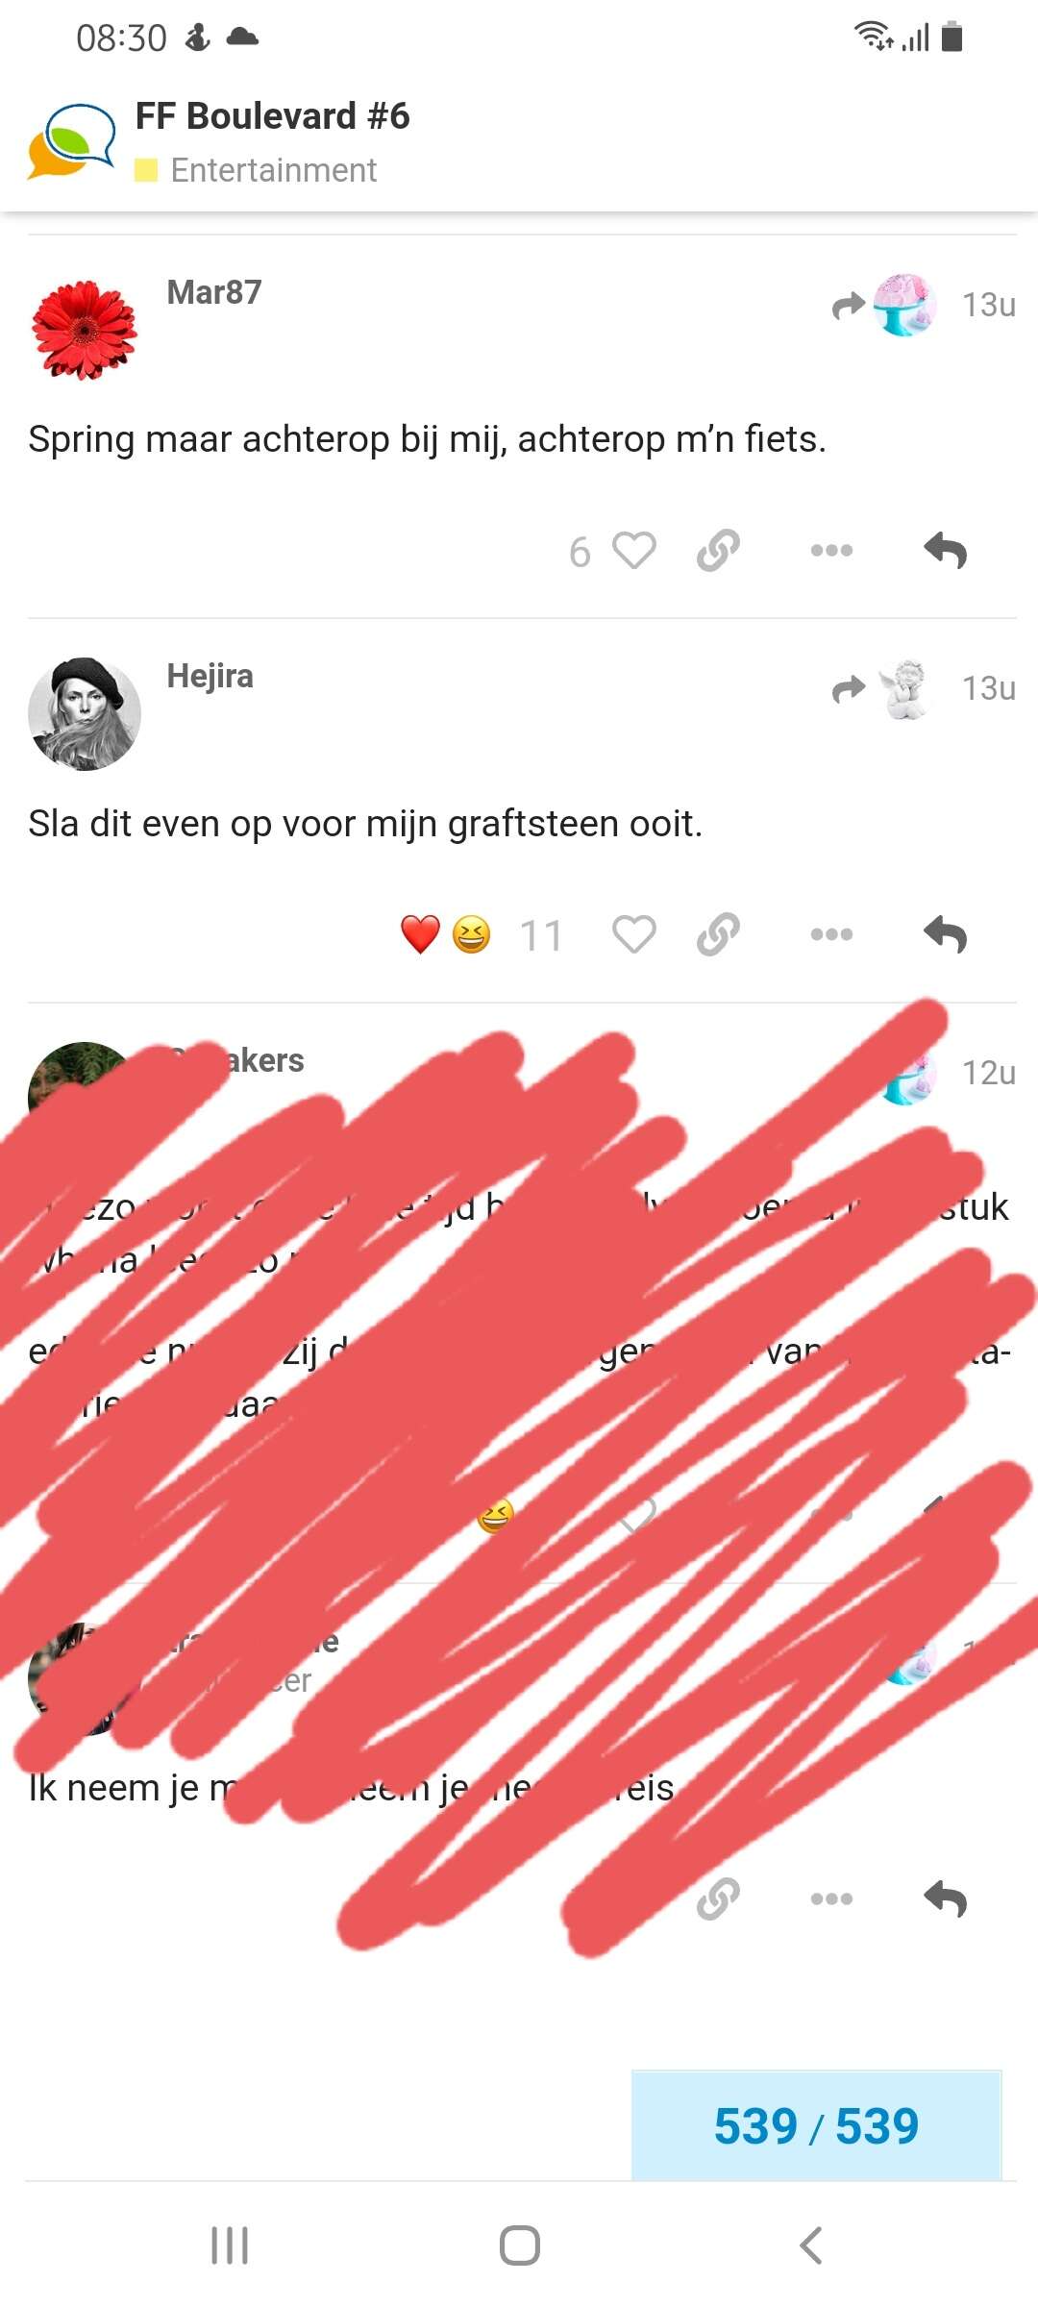Open the Hejira username link
1038x2307 pixels.
[x=210, y=676]
